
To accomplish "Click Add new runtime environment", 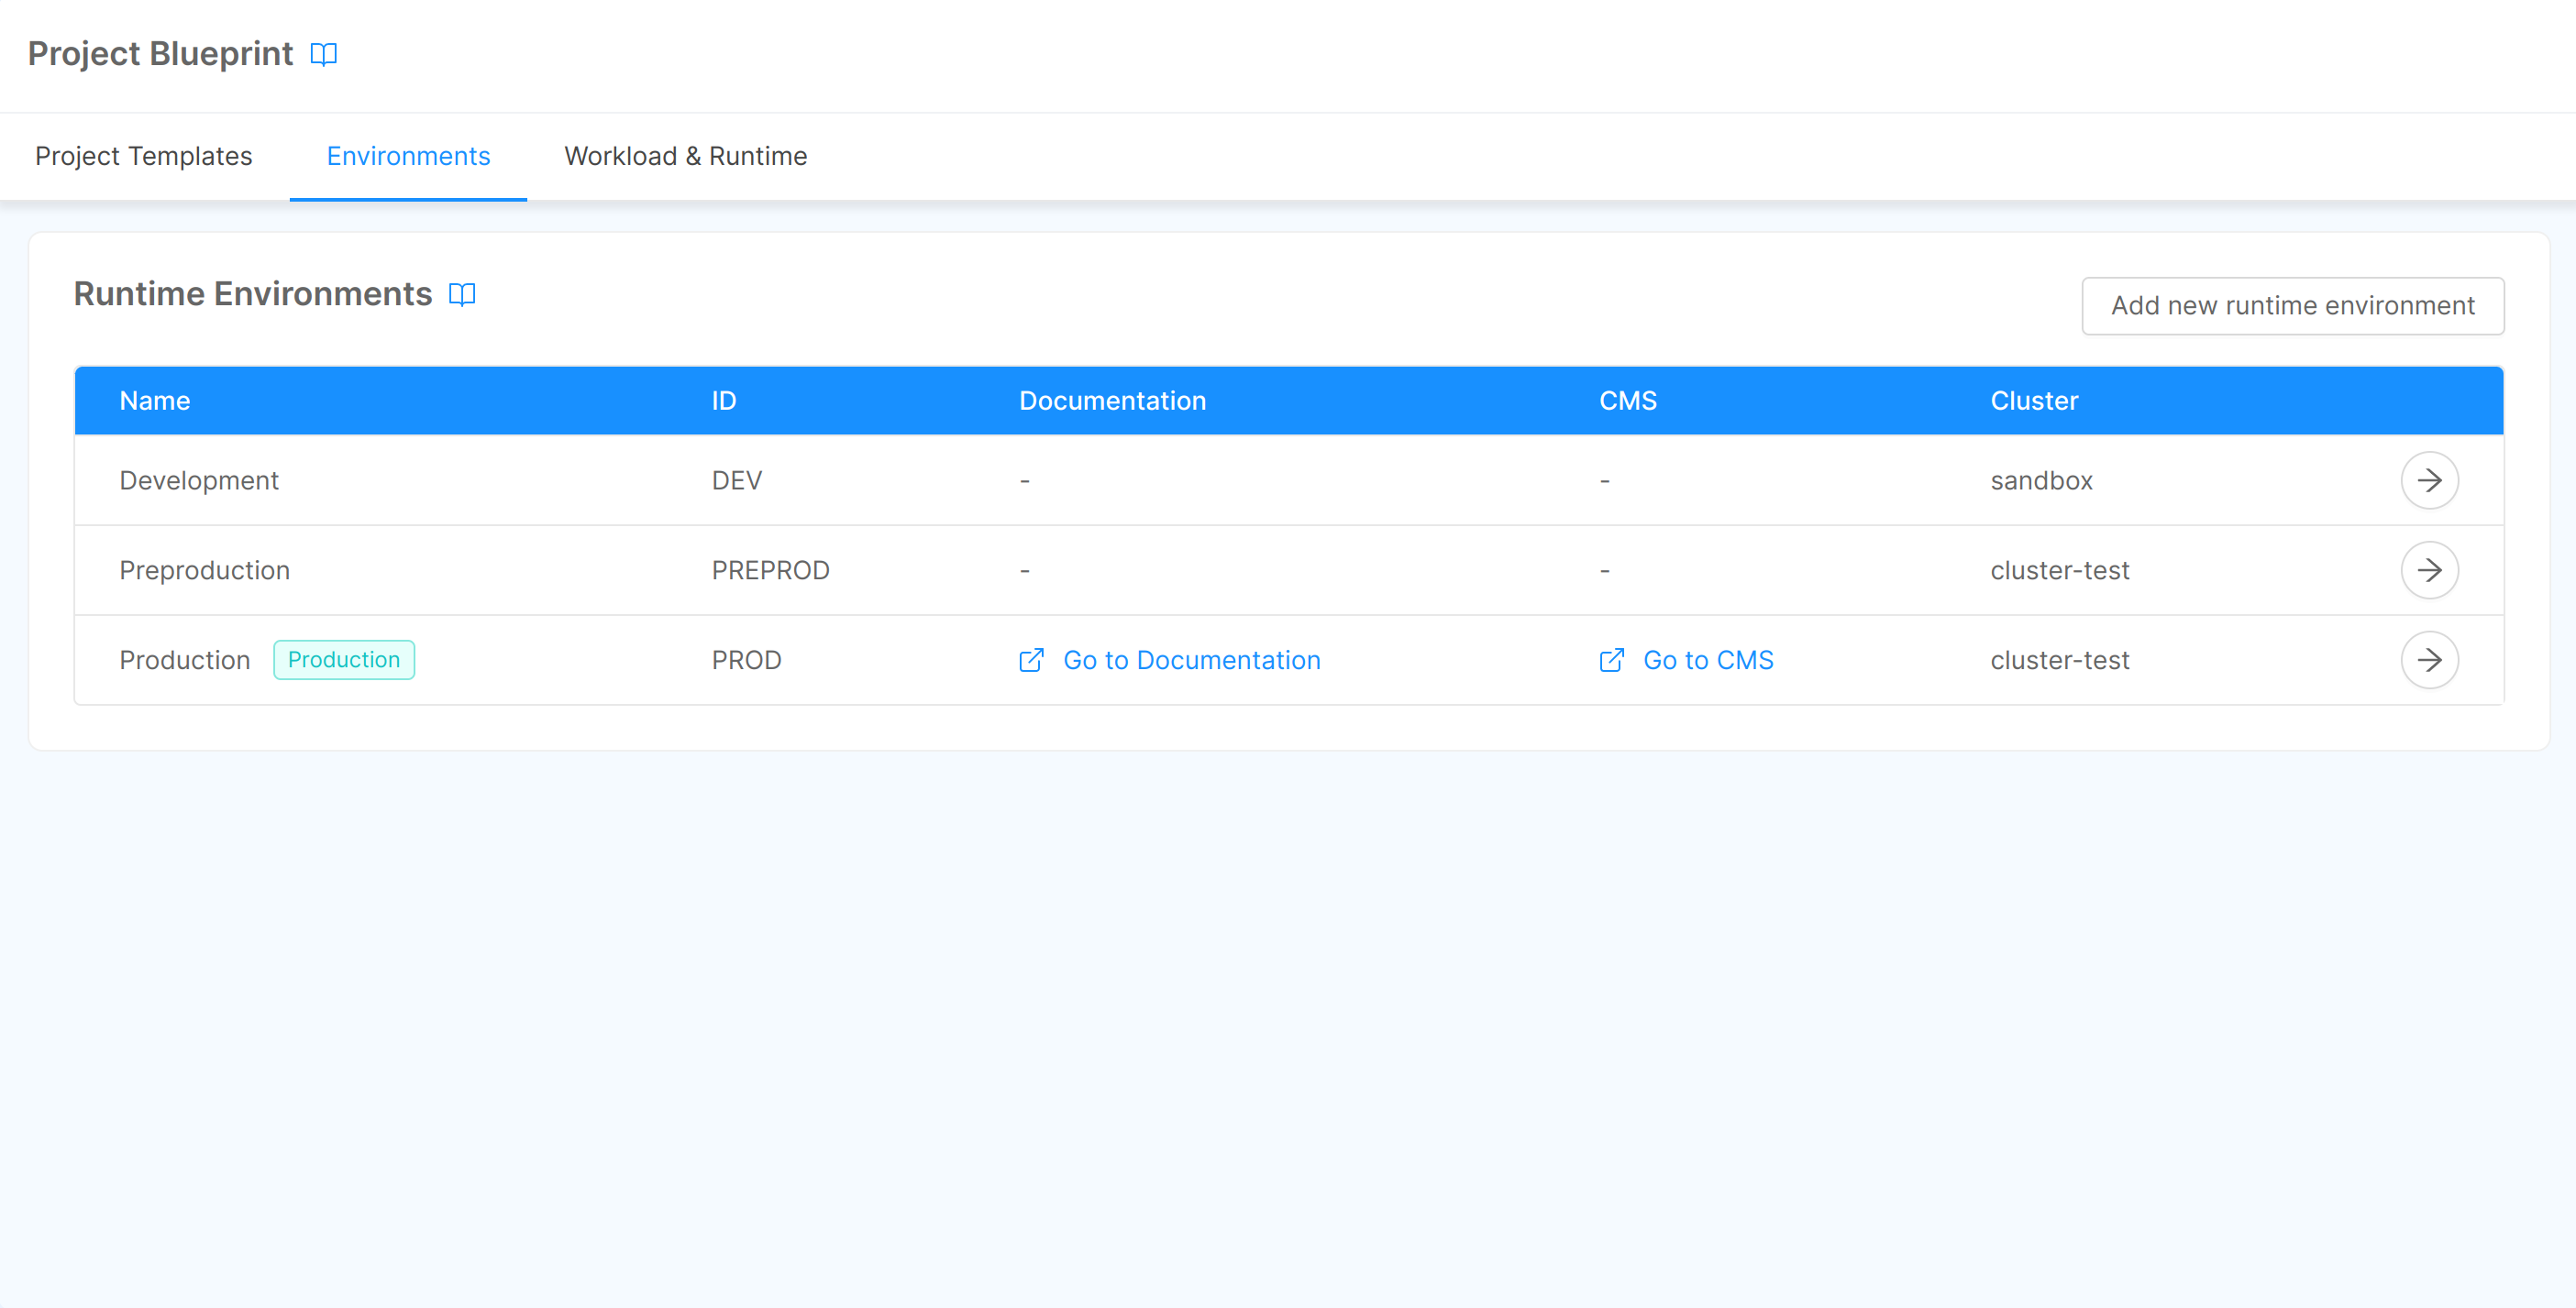I will (2292, 306).
